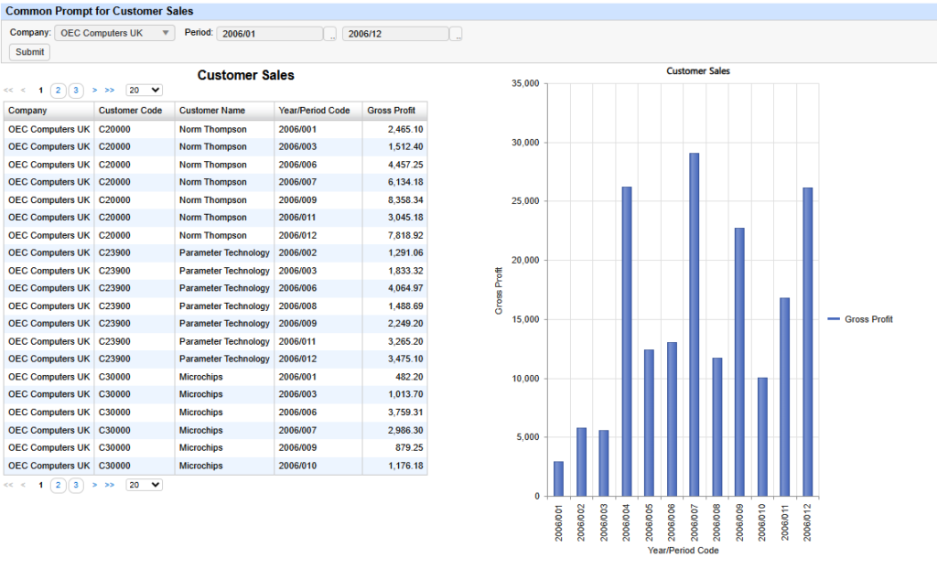Viewport: 937px width, 579px height.
Task: Click the Customer Sales table heading
Action: pyautogui.click(x=245, y=75)
